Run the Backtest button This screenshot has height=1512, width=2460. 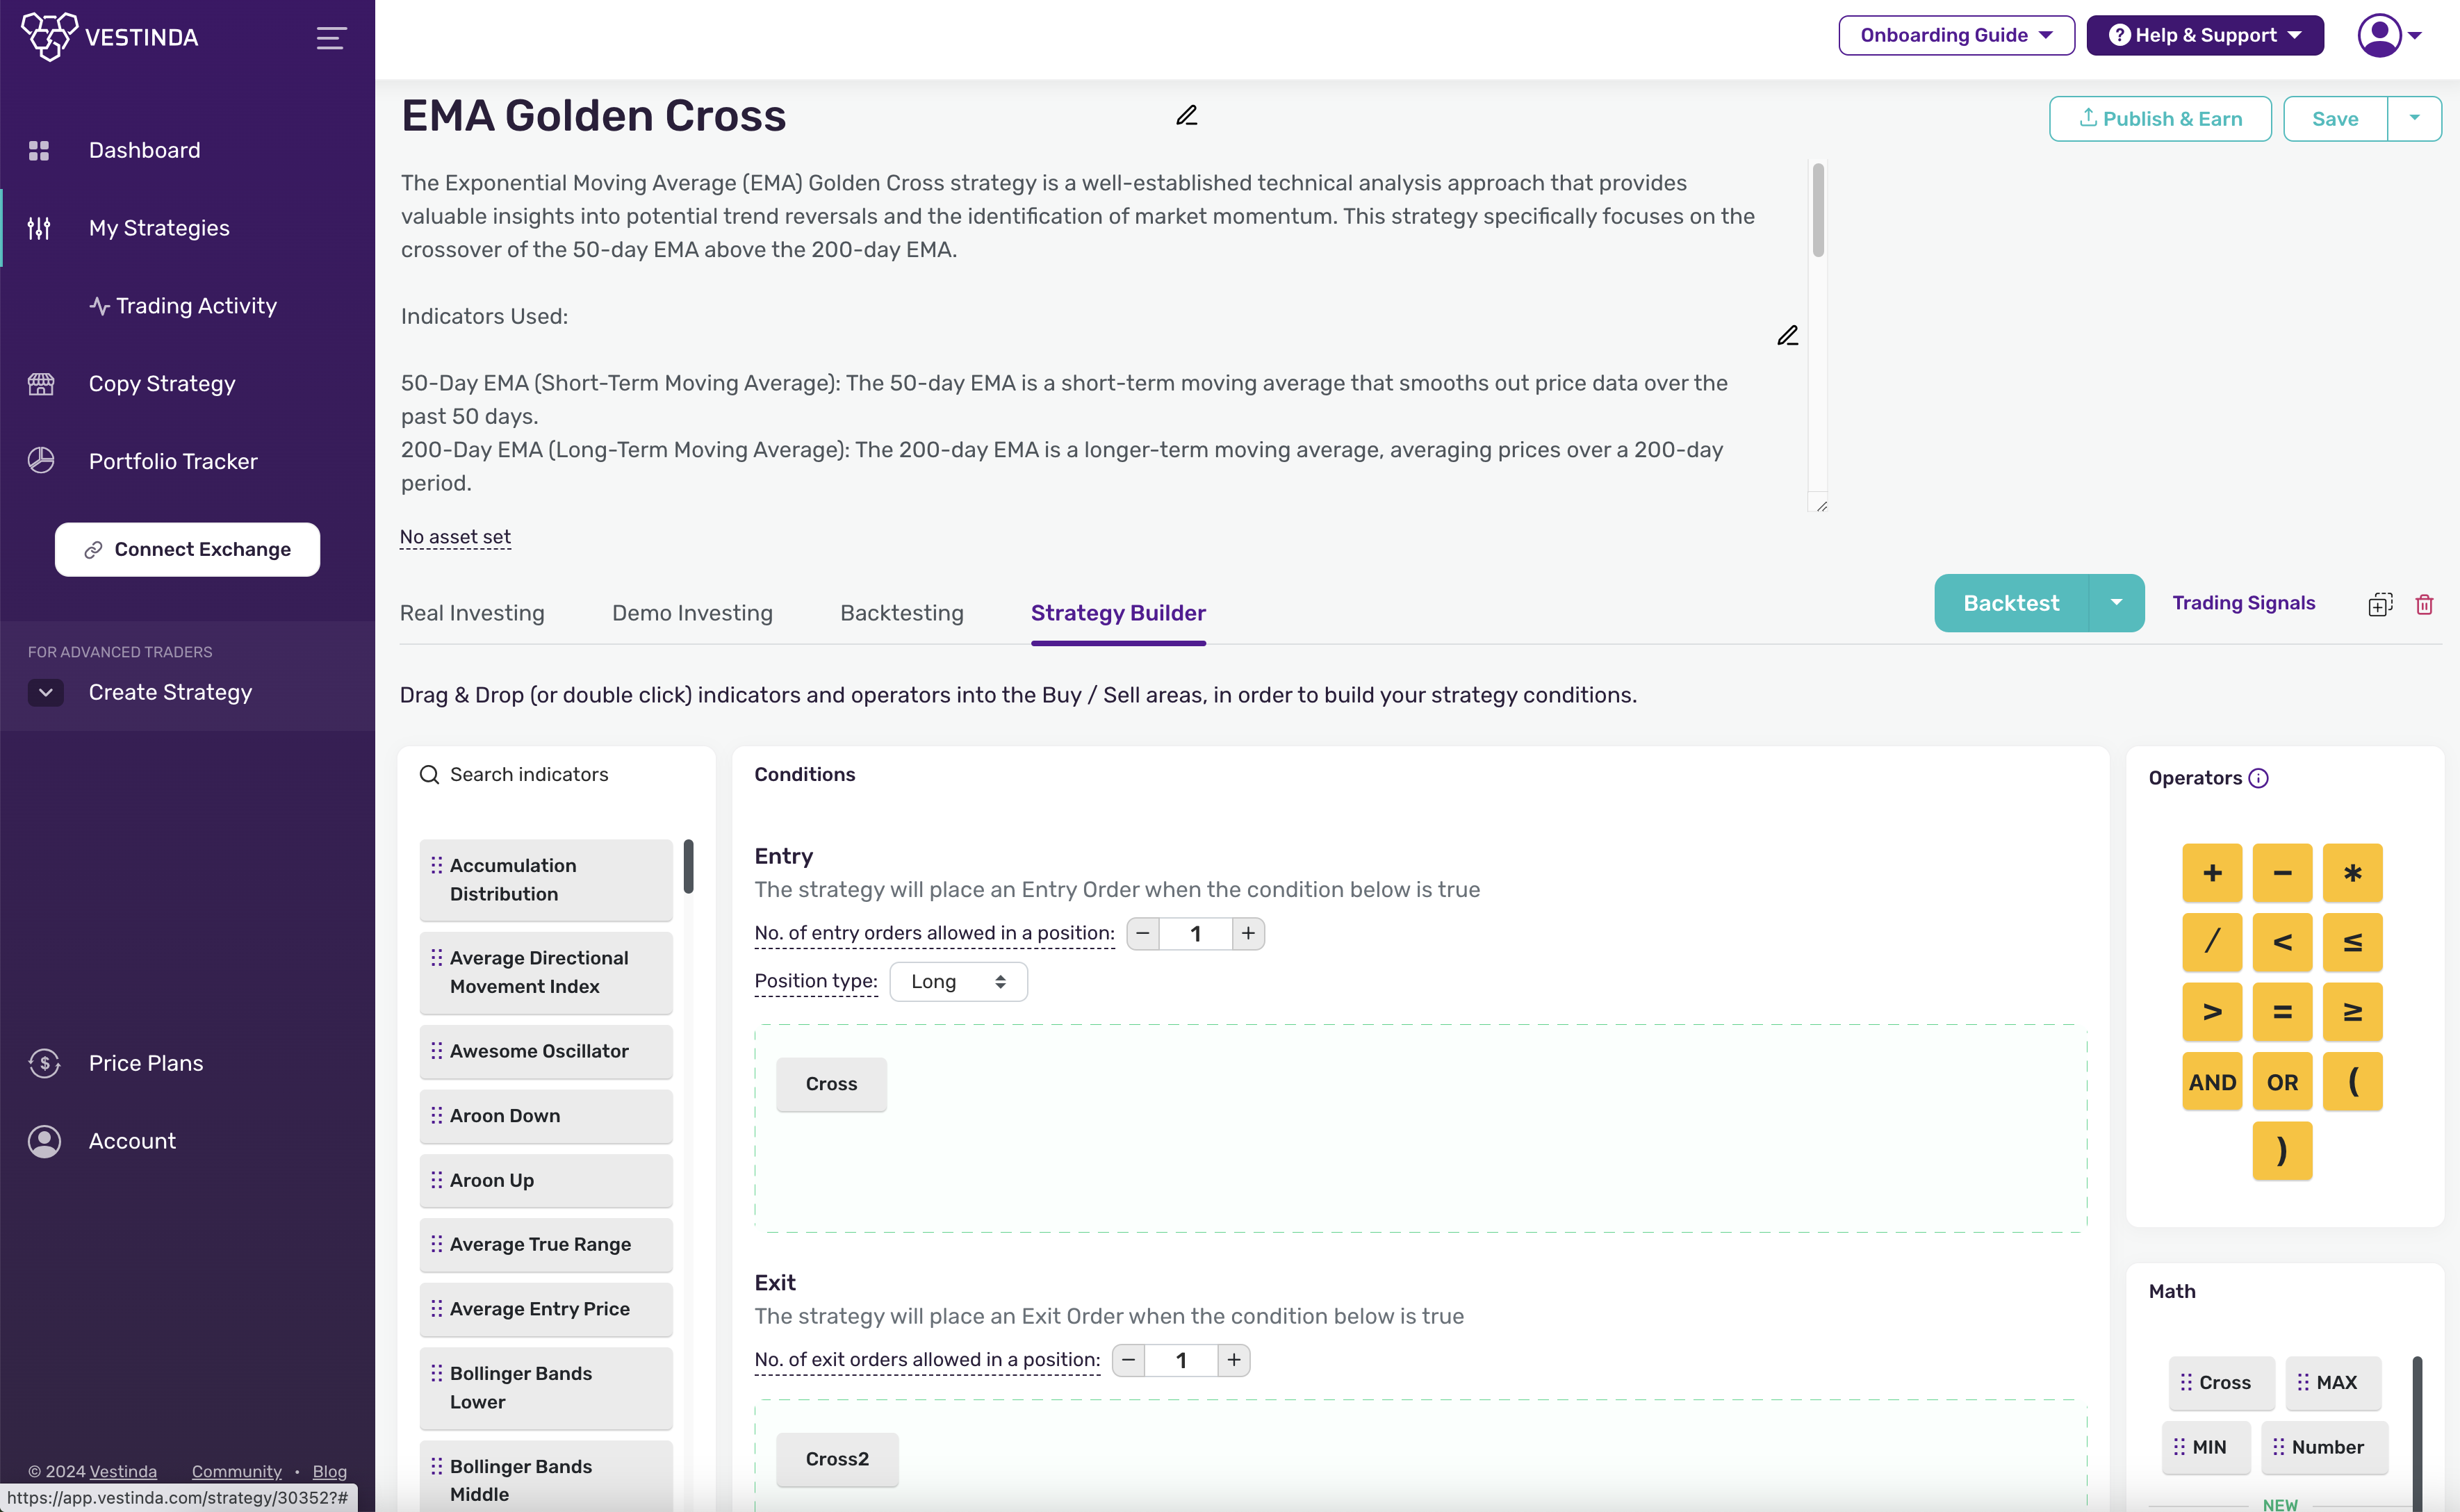tap(2011, 603)
